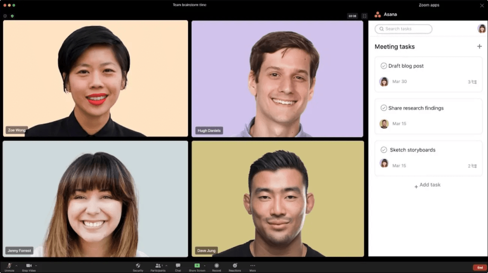Viewport: 488px width, 273px height.
Task: Click the Add task link
Action: coord(427,185)
